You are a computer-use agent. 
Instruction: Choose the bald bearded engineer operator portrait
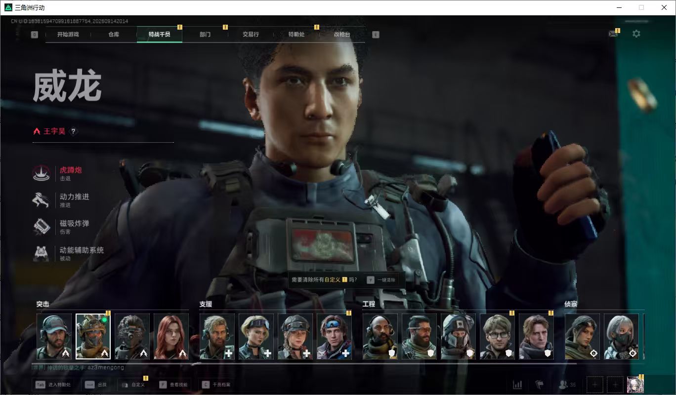(x=380, y=336)
